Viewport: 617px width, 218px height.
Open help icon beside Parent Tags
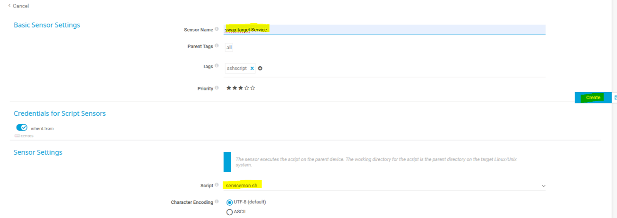[217, 46]
